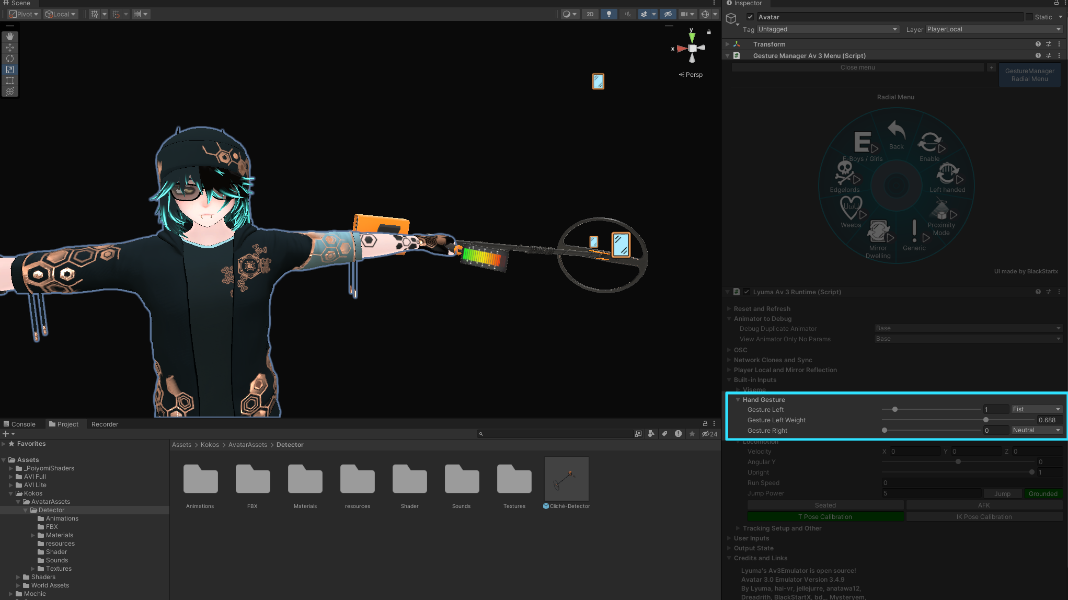Select the Hand view tool

(x=10, y=37)
